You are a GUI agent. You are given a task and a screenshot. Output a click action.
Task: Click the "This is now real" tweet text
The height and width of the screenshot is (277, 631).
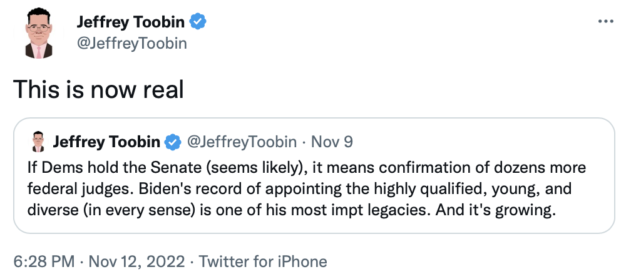98,90
